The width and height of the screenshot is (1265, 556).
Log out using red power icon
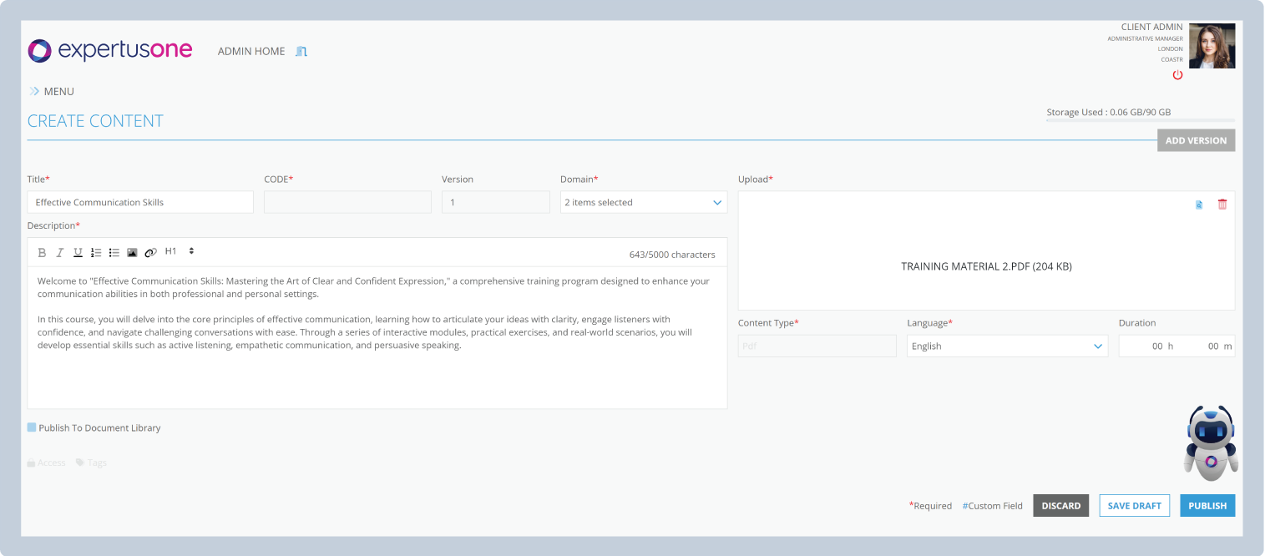(x=1177, y=75)
